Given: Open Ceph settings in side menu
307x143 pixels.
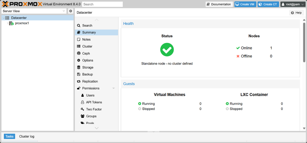Looking at the screenshot, I should point(86,53).
